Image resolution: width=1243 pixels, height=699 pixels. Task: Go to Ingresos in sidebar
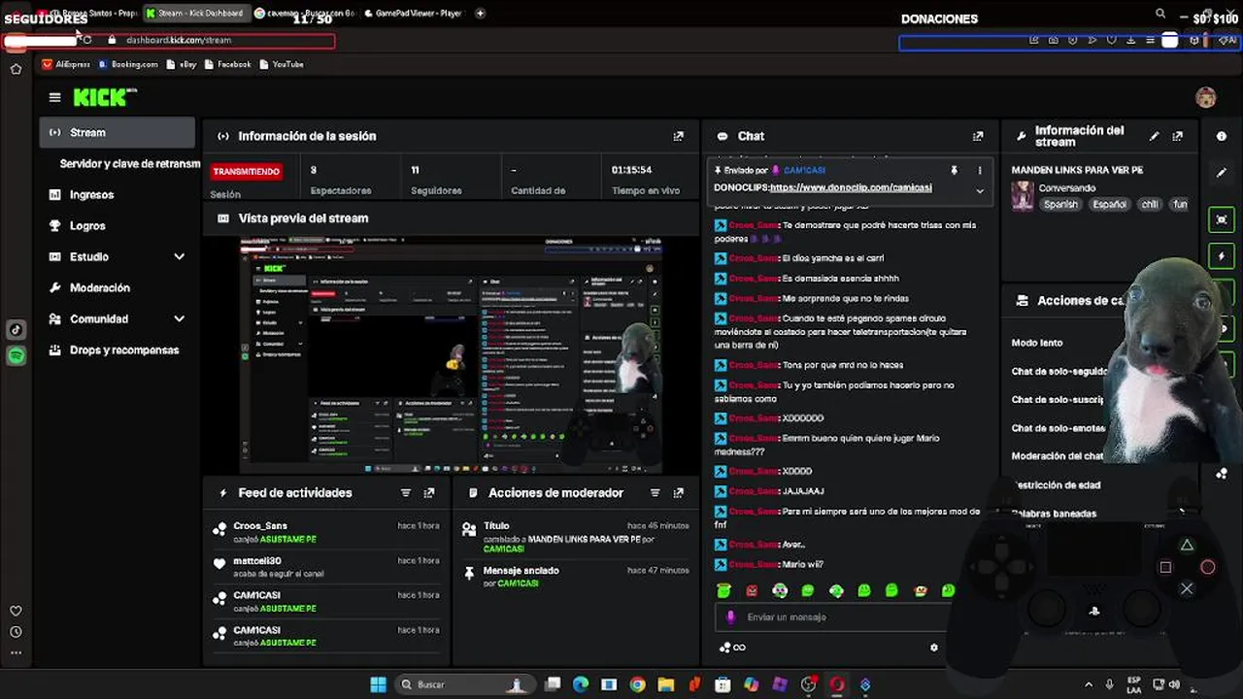[x=91, y=194]
